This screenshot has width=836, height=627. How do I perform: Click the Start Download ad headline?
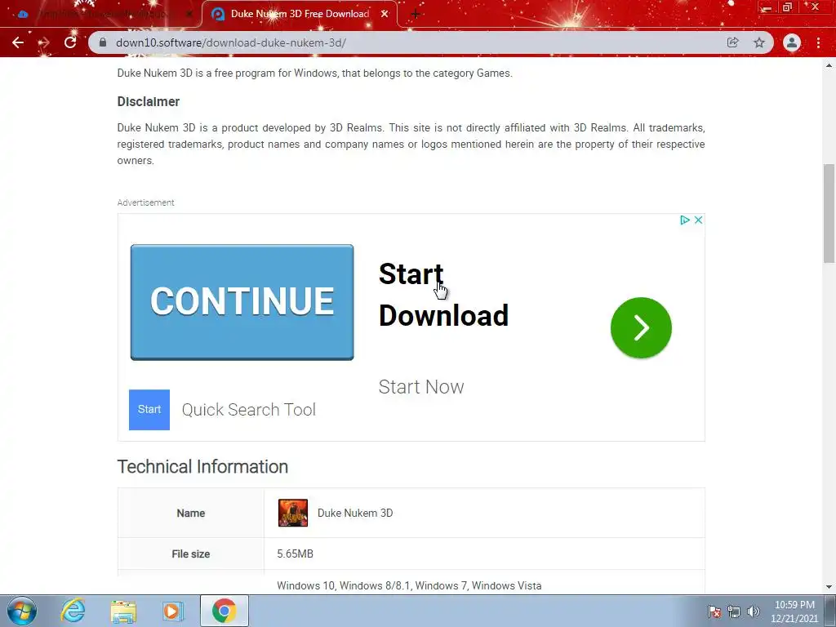(x=443, y=294)
